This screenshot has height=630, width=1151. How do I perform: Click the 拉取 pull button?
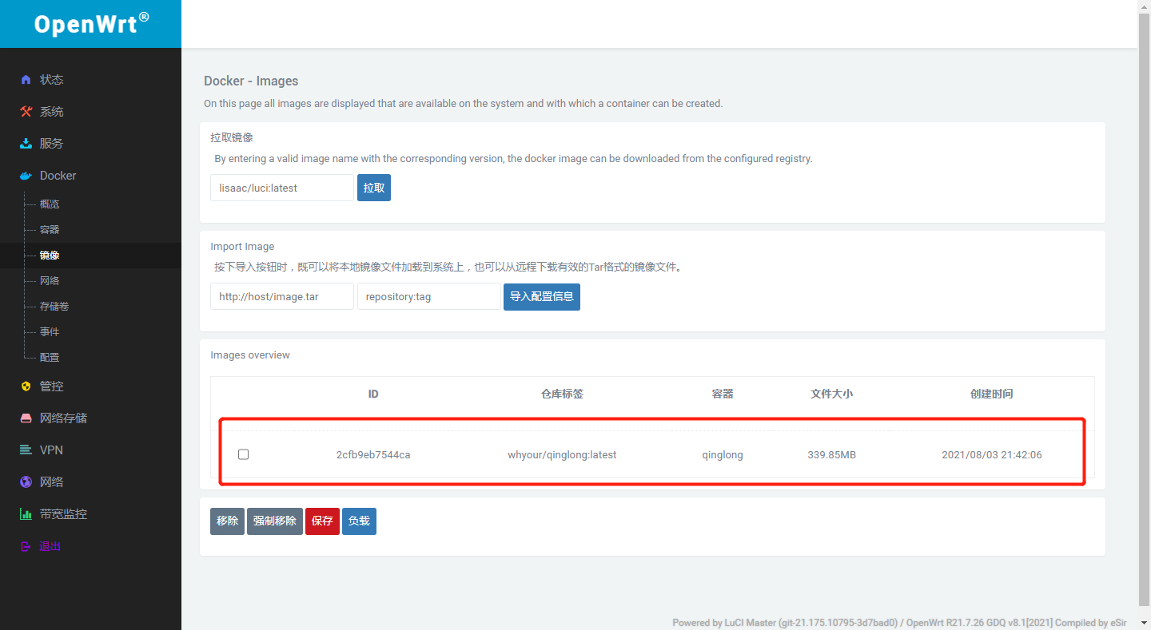coord(373,187)
